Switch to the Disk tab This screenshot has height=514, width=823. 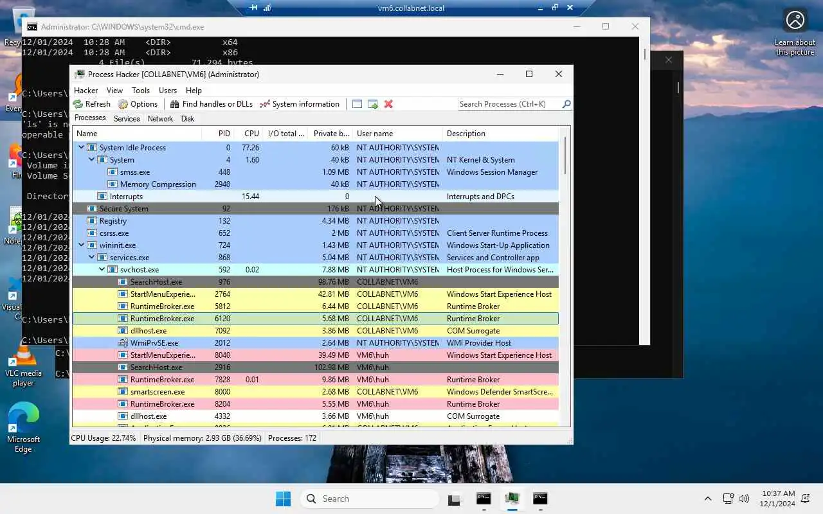tap(188, 119)
